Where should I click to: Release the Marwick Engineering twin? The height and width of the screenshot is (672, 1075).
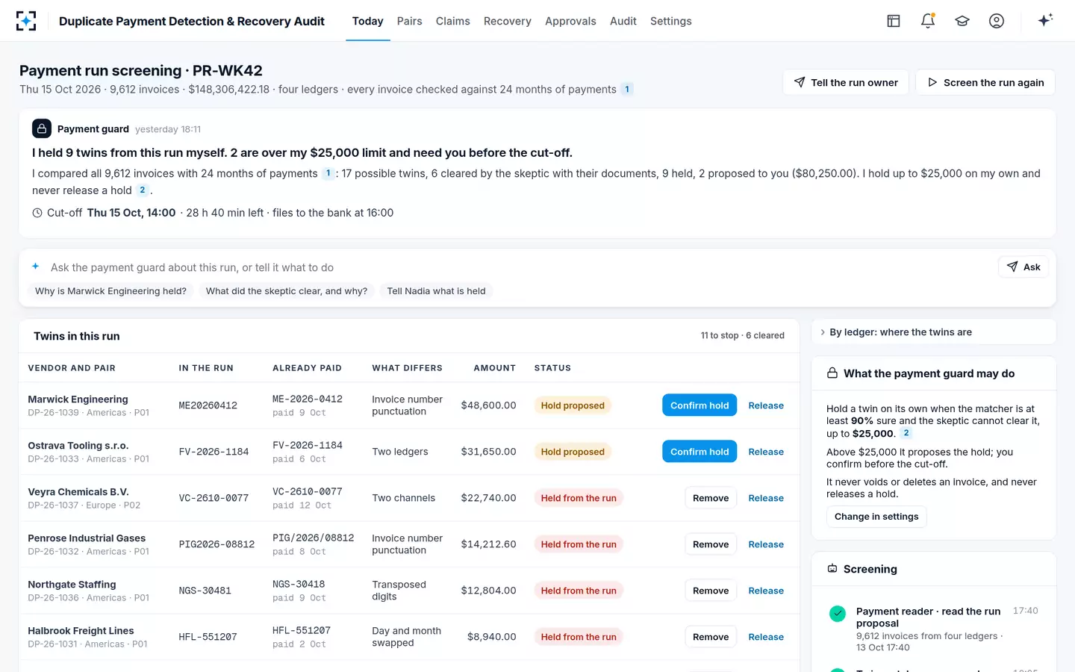766,405
